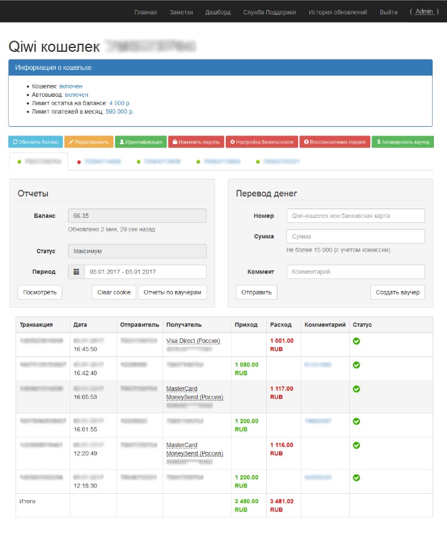The height and width of the screenshot is (550, 447).
Task: Click the Приход column header
Action: click(246, 325)
